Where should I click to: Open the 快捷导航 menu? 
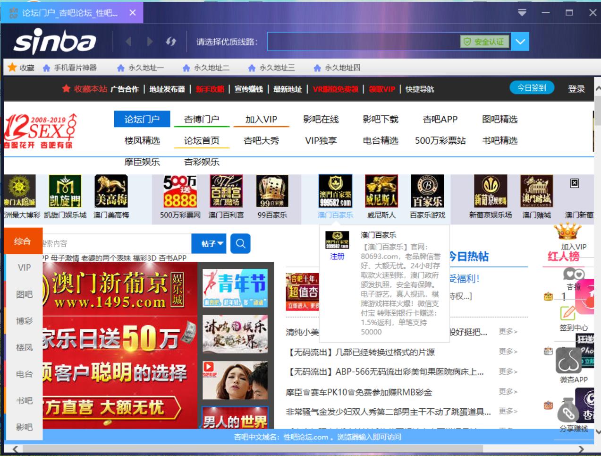click(x=420, y=89)
